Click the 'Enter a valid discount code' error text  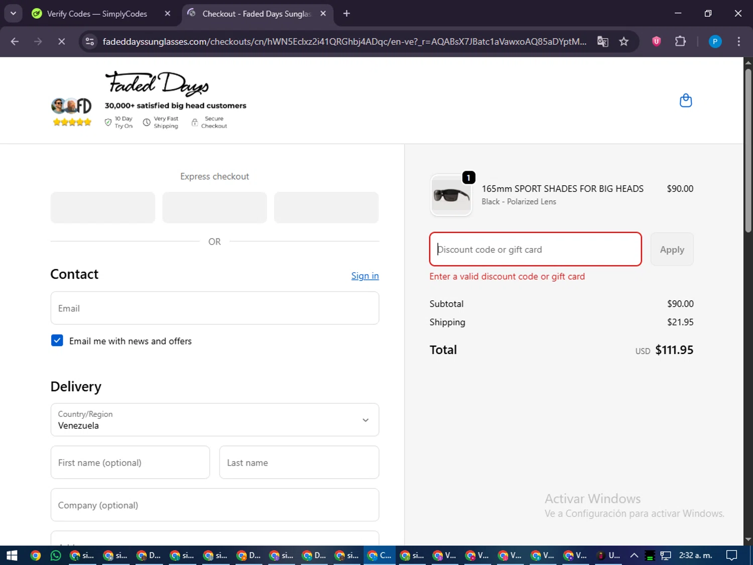click(507, 276)
